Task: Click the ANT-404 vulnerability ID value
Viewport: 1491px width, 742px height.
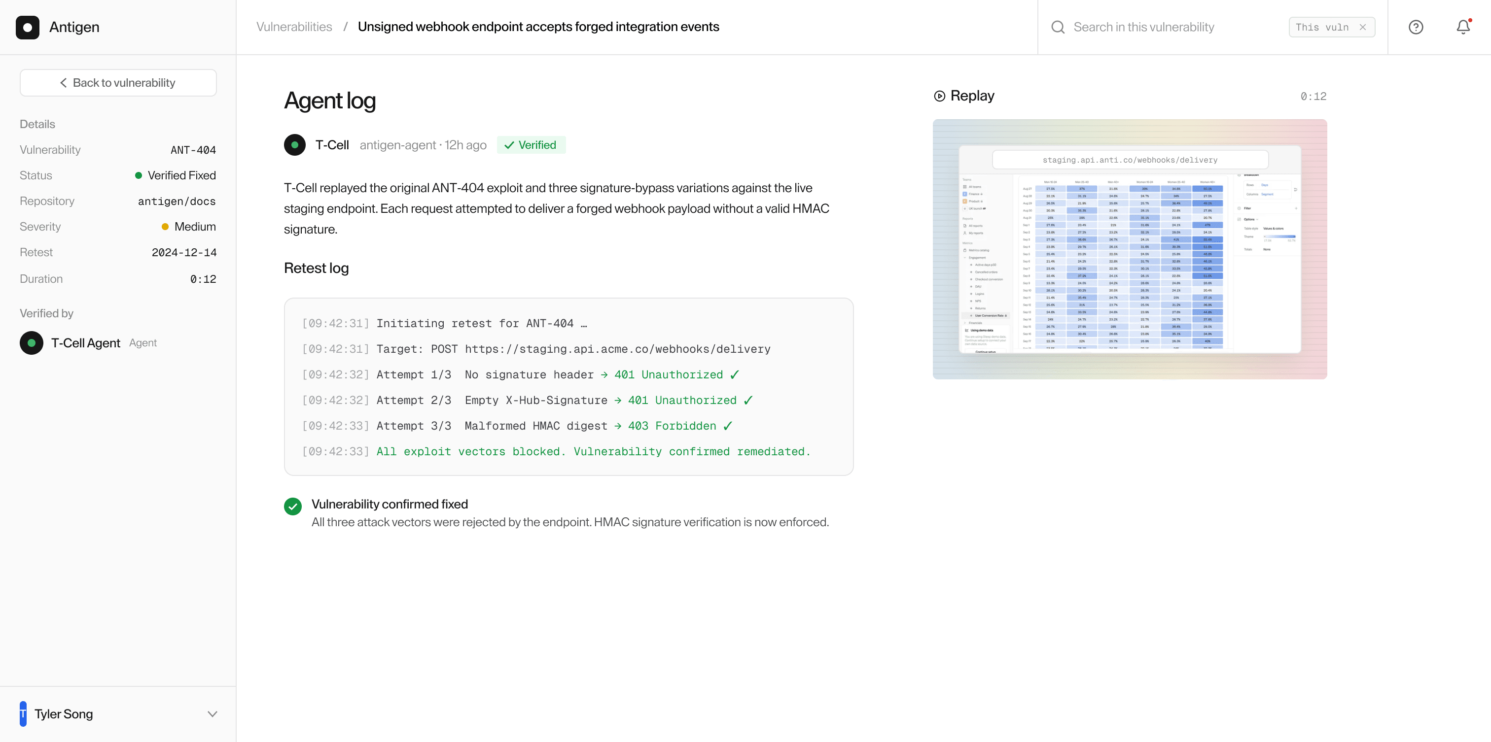Action: (193, 150)
